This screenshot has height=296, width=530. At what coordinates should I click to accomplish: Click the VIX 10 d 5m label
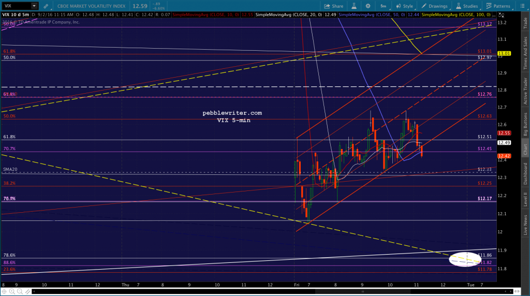(16, 15)
